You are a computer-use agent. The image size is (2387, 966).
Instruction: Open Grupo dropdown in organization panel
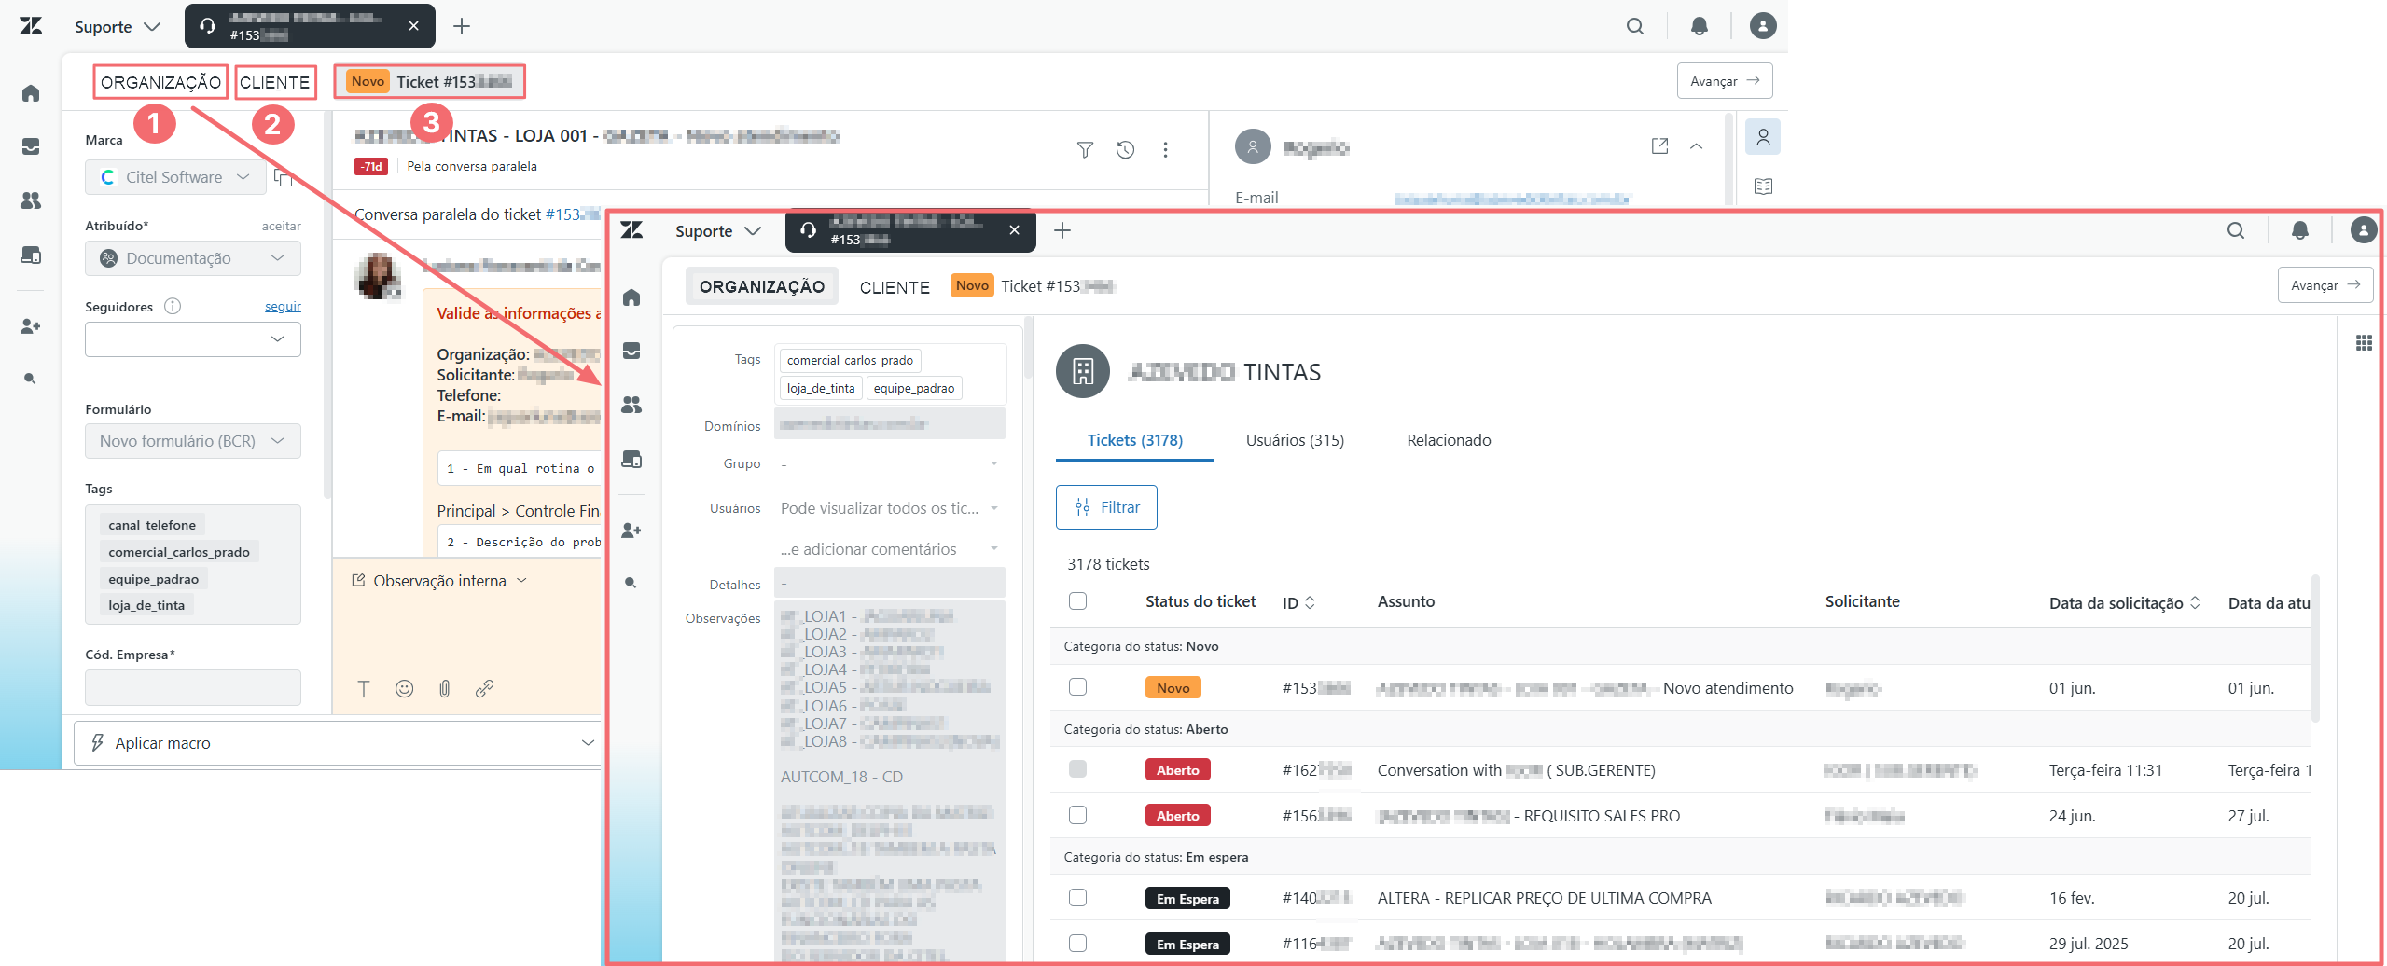click(x=890, y=463)
